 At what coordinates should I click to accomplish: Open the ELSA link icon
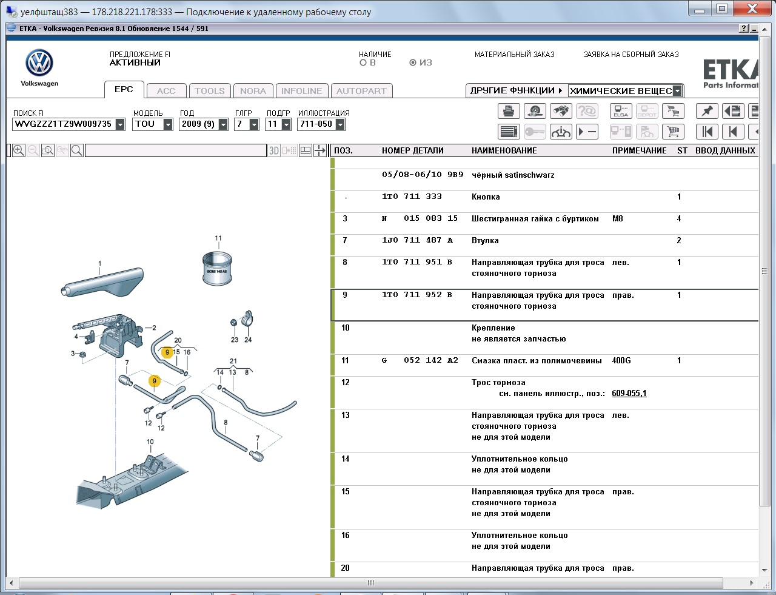[621, 111]
